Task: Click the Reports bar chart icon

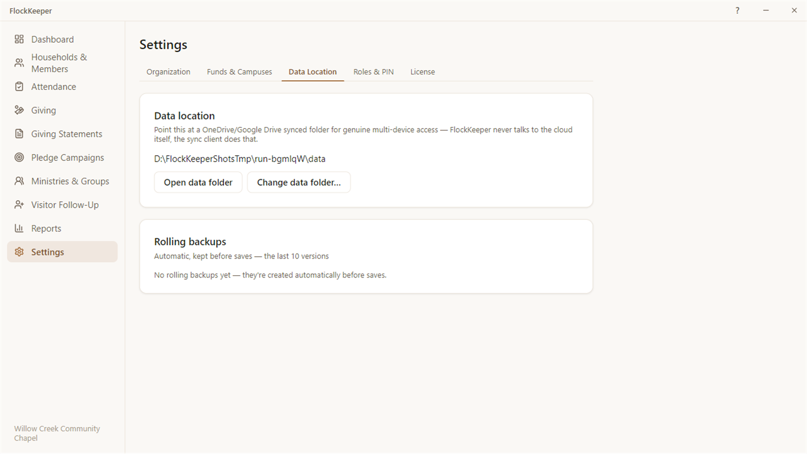Action: point(19,228)
